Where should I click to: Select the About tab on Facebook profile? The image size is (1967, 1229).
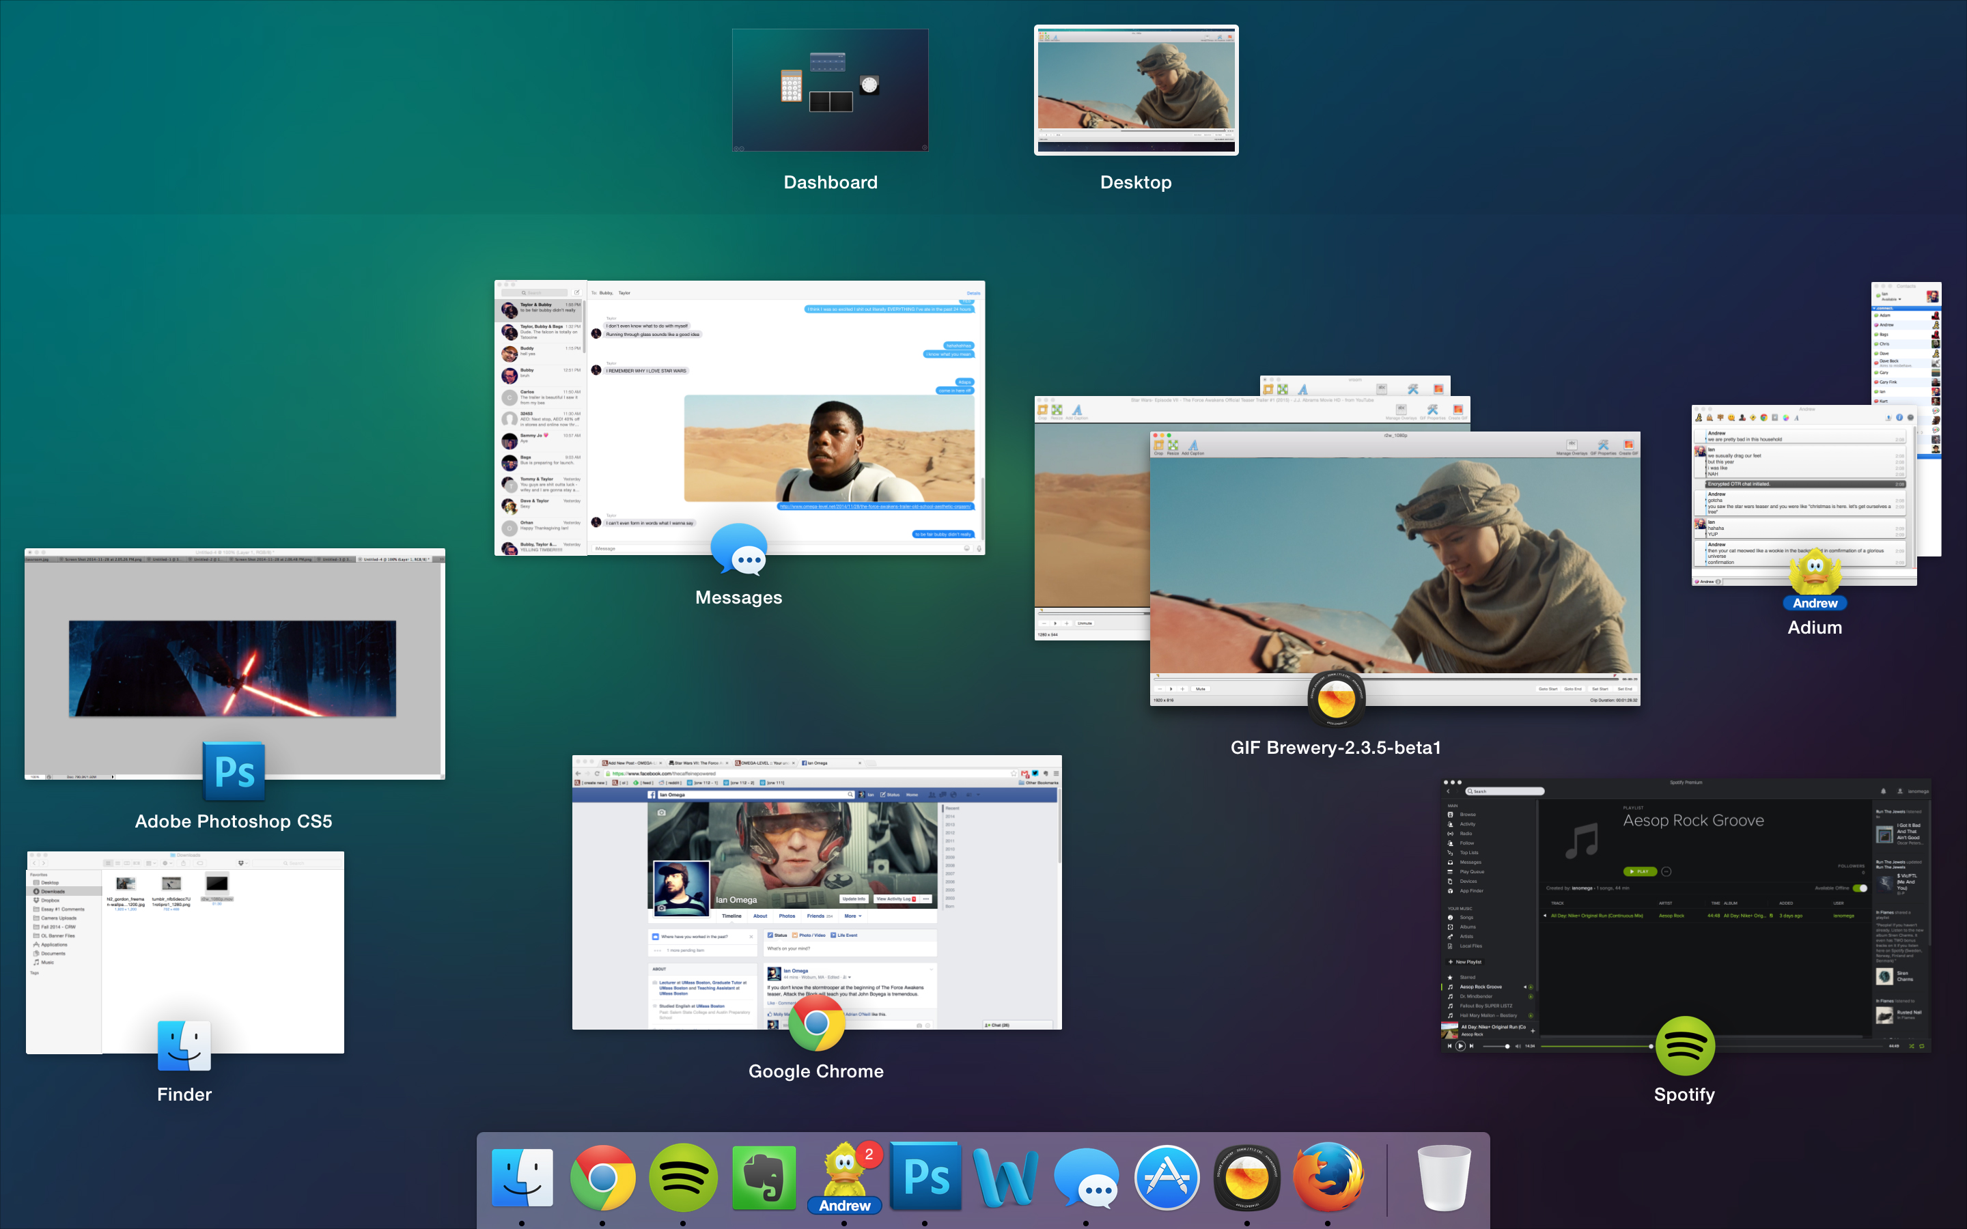(x=760, y=916)
